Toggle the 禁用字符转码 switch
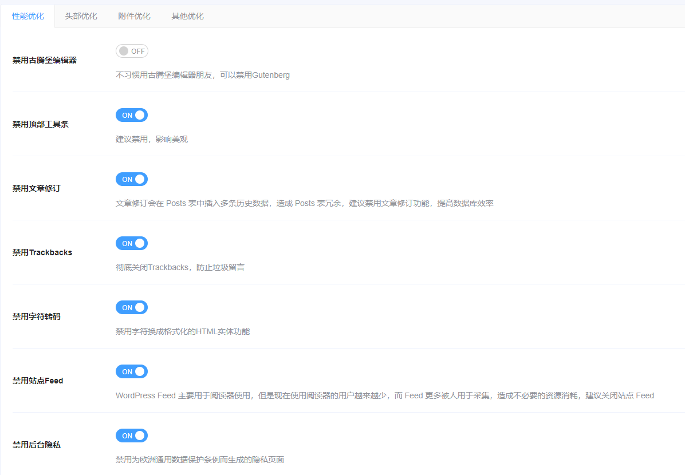685x475 pixels. click(132, 307)
